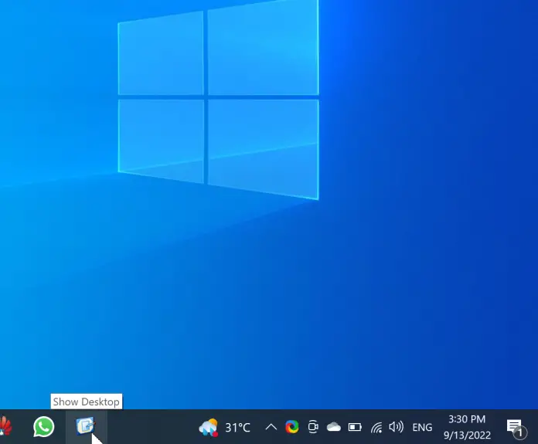Viewport: 538px width, 444px height.
Task: Open WhatsApp from the taskbar
Action: [43, 427]
